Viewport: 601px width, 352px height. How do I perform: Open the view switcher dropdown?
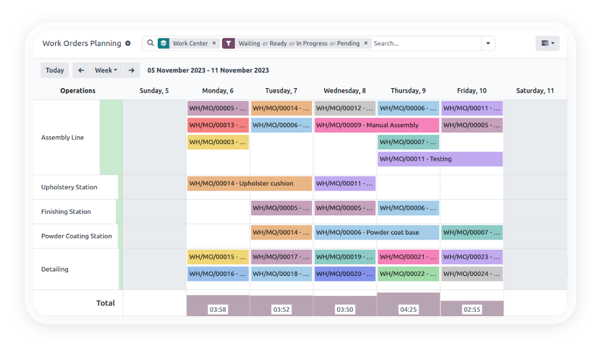click(547, 43)
